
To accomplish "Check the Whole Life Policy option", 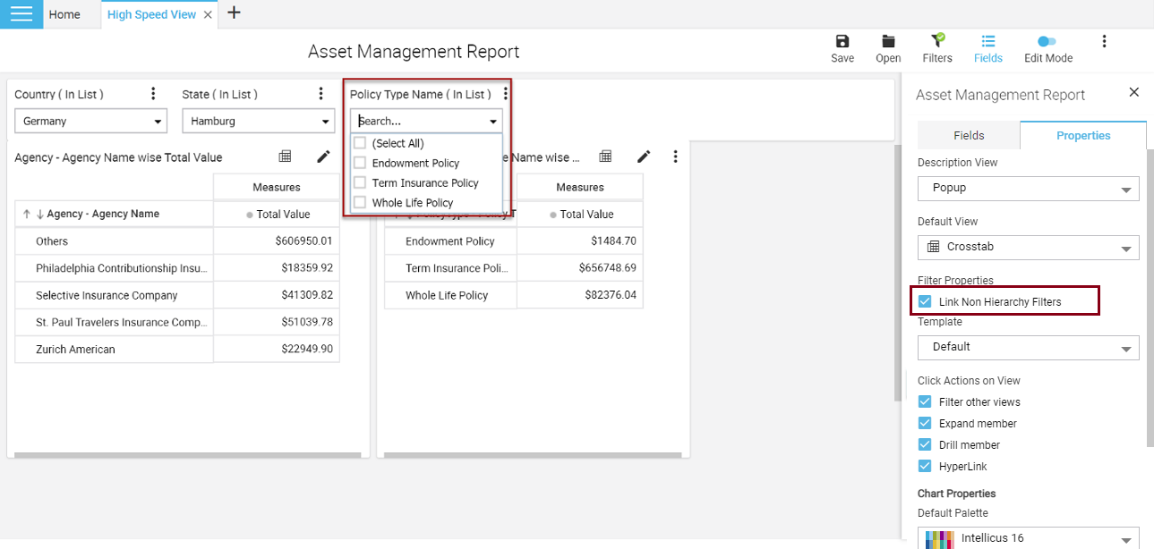I will click(x=360, y=203).
